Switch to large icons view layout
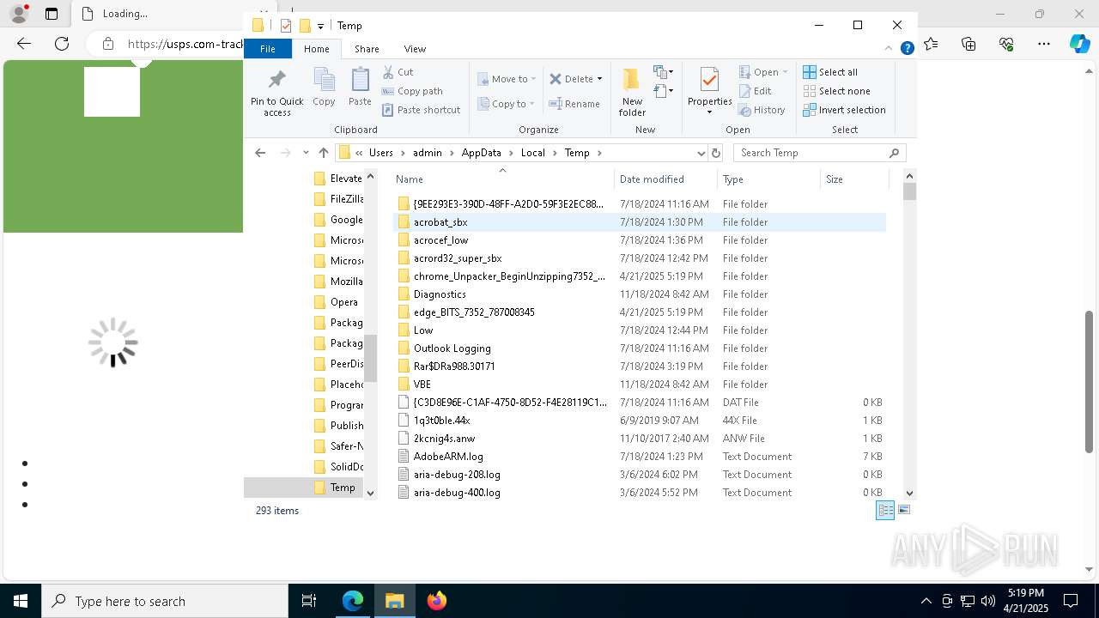 click(x=903, y=510)
